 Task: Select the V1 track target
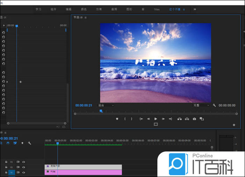click(x=12, y=172)
